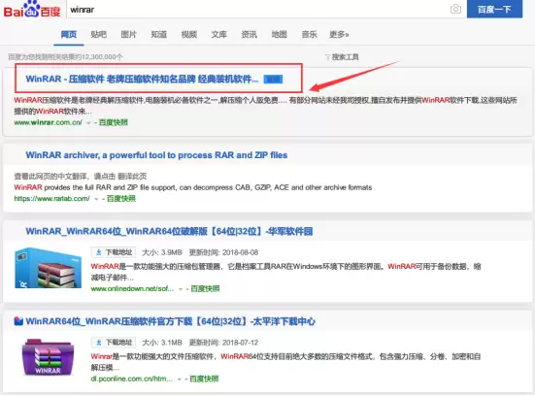Click the dl.pconline.com.cn/htm... URL
This screenshot has width=535, height=396.
(x=132, y=379)
